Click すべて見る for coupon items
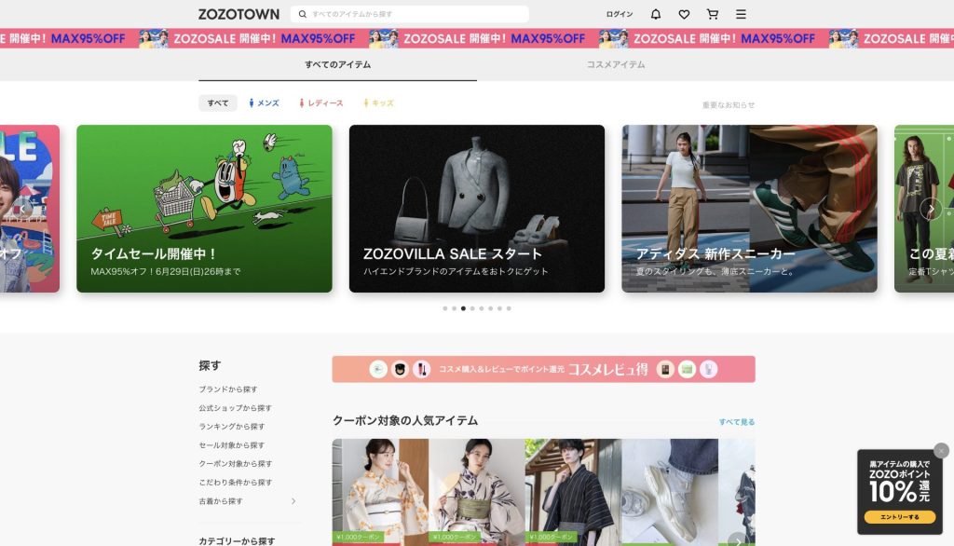Screen dimensions: 954x546 coord(737,422)
